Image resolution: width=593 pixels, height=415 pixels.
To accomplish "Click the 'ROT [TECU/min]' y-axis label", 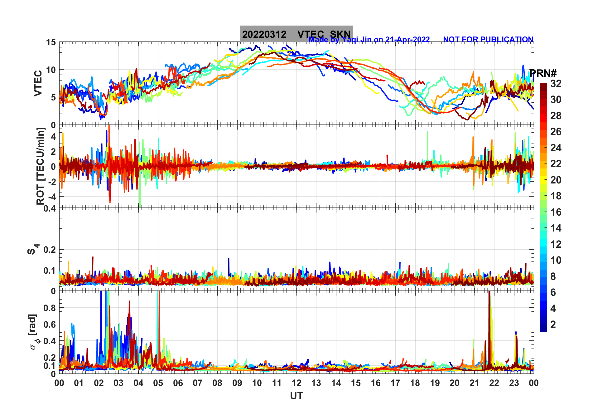I will click(41, 166).
